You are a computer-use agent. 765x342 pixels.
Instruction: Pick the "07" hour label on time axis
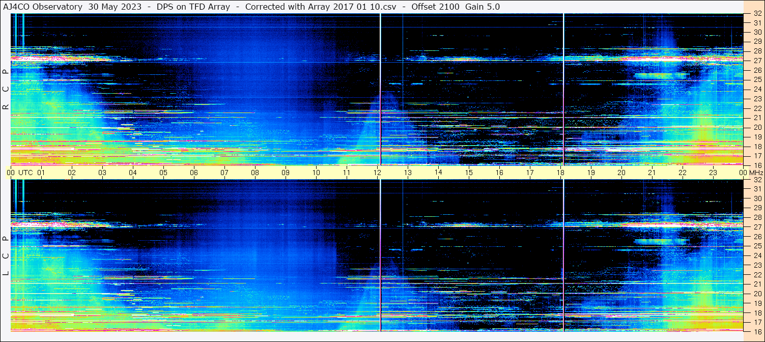click(224, 173)
